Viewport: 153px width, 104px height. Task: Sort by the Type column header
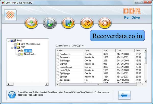pos(93,51)
